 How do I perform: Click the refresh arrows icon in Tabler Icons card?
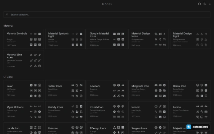(x=77, y=85)
